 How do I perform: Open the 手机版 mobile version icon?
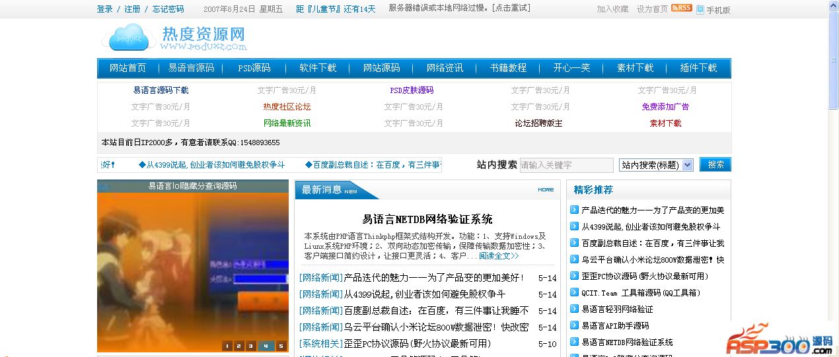(x=700, y=9)
